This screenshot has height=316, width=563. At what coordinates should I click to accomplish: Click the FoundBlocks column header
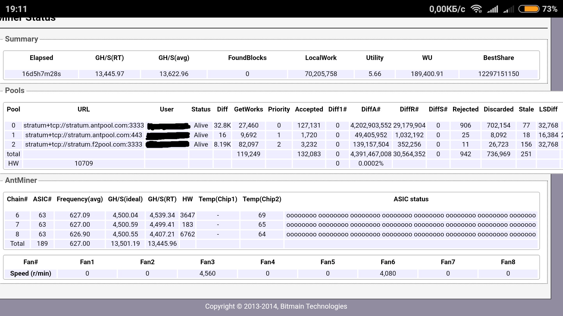247,58
